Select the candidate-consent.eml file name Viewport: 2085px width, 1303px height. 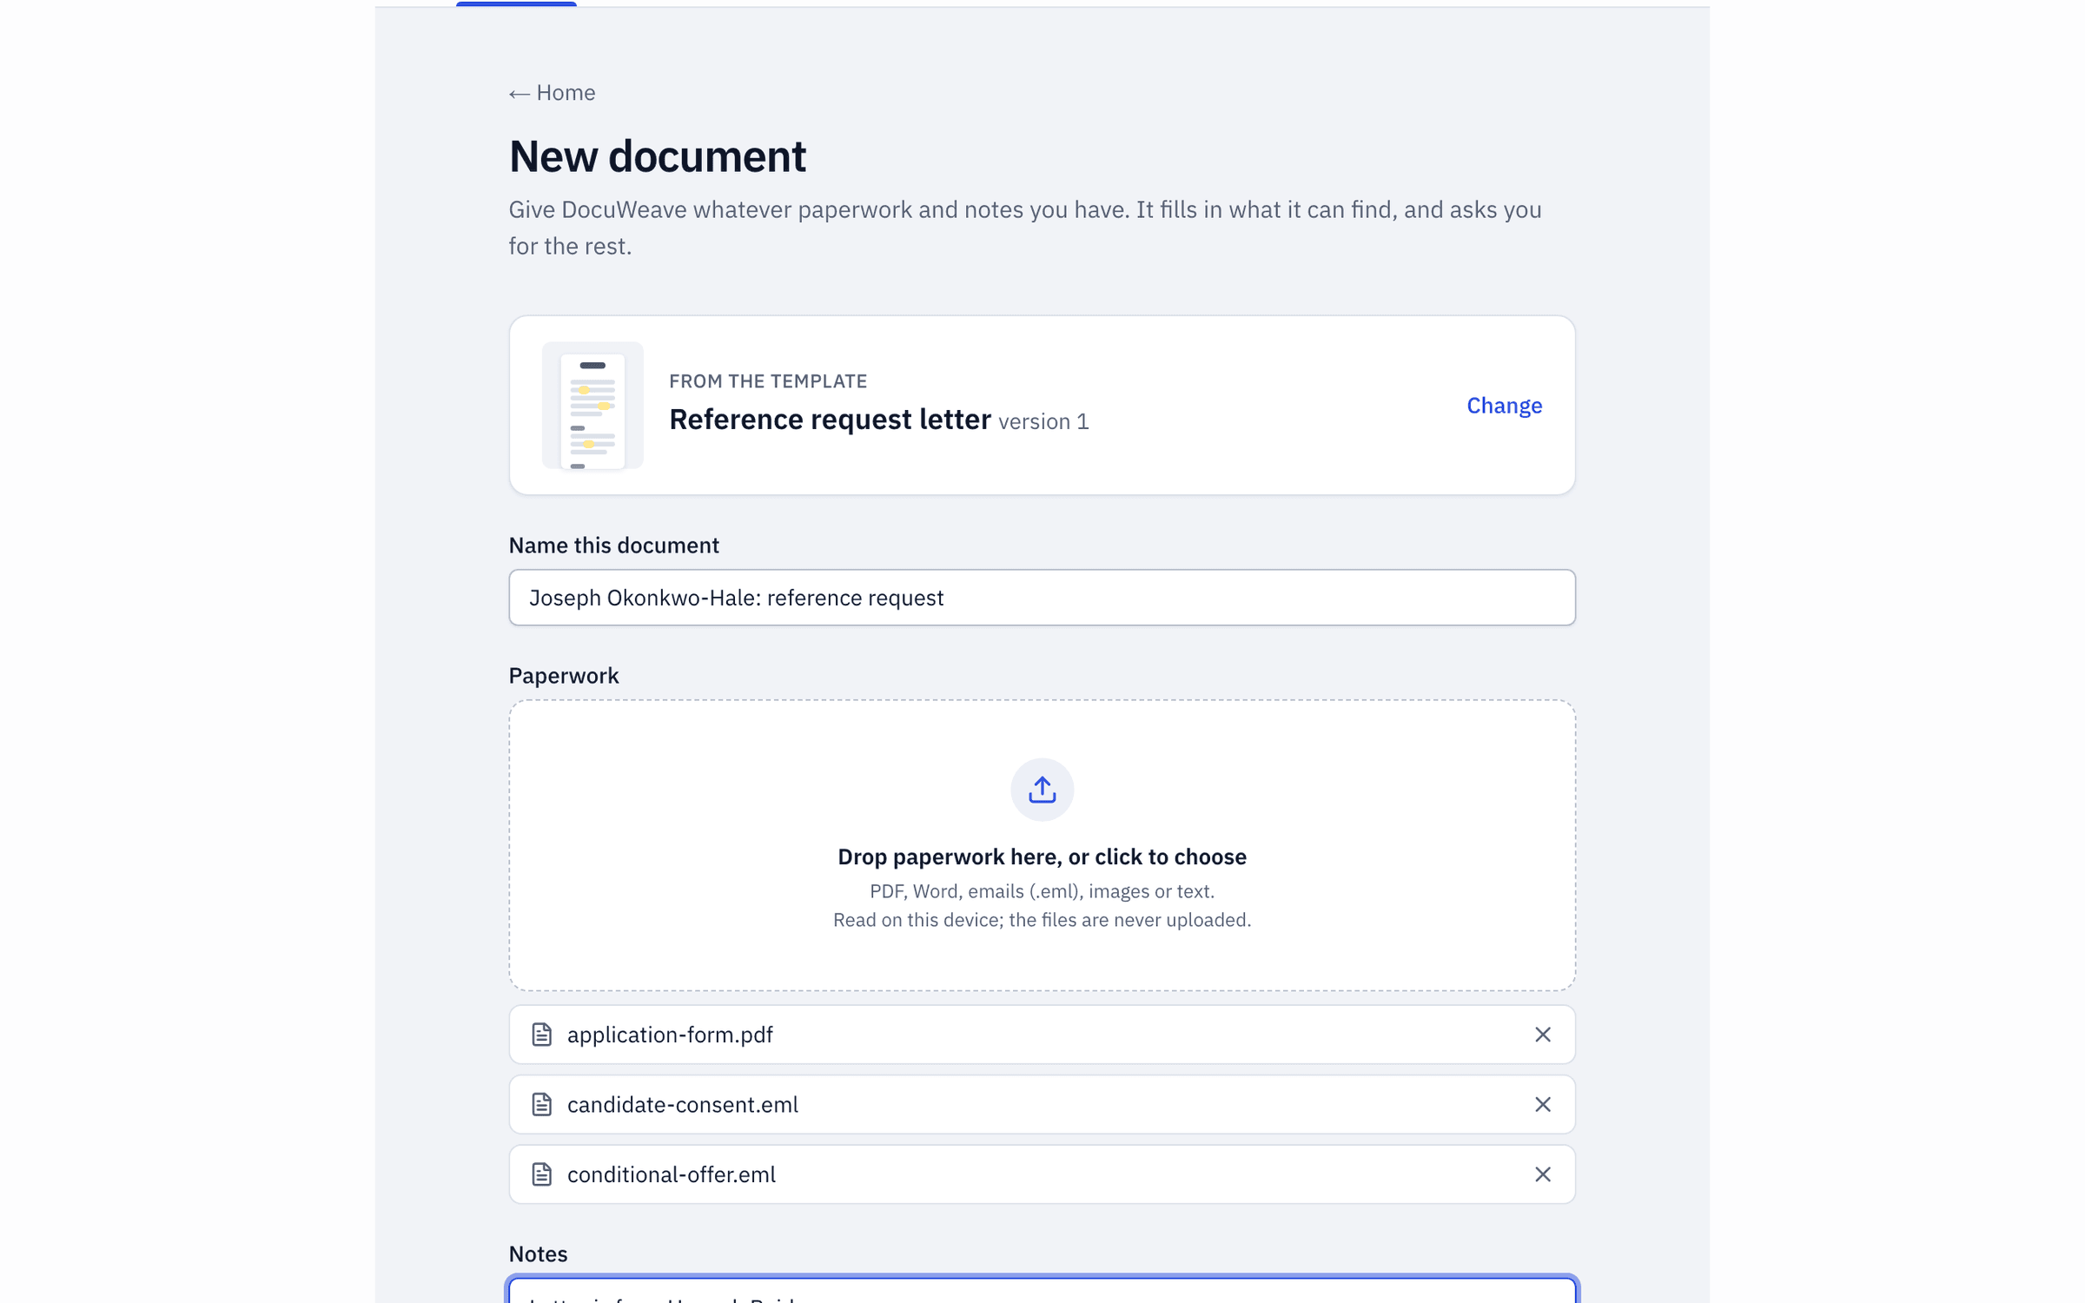(683, 1104)
